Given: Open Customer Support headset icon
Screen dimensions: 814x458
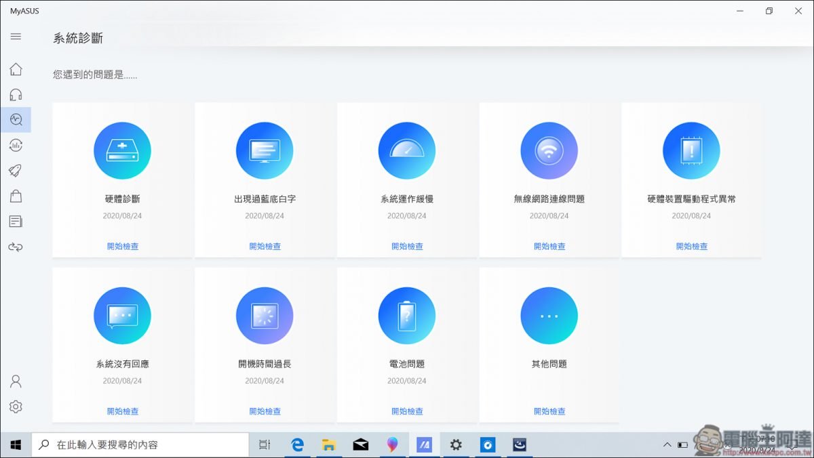Looking at the screenshot, I should [16, 95].
